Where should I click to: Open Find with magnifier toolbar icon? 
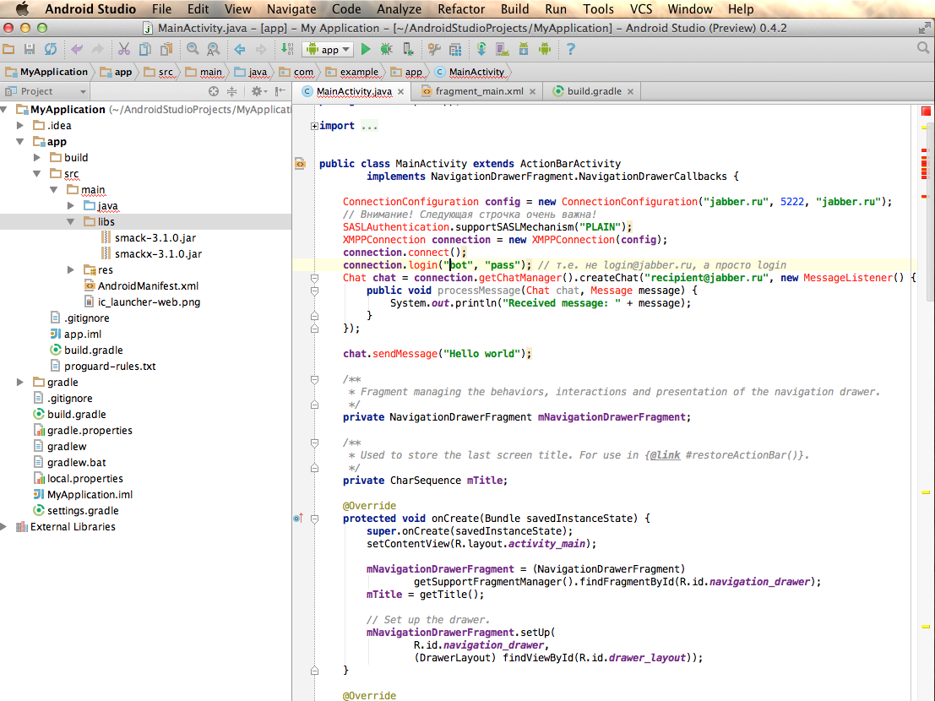pyautogui.click(x=192, y=50)
